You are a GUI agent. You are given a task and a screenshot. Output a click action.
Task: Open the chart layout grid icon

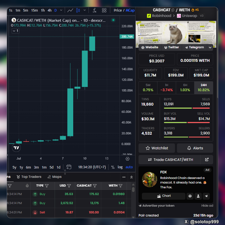(104, 10)
